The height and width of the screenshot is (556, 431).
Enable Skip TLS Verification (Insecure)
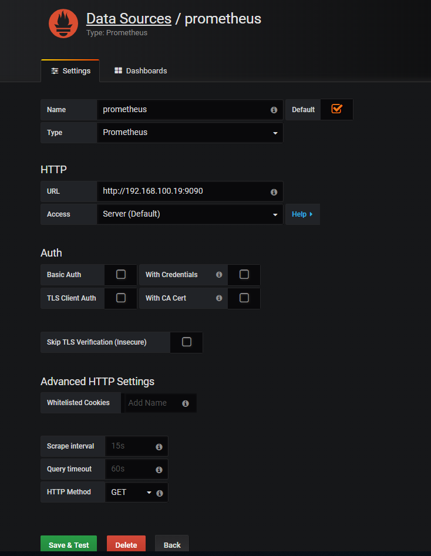click(186, 342)
